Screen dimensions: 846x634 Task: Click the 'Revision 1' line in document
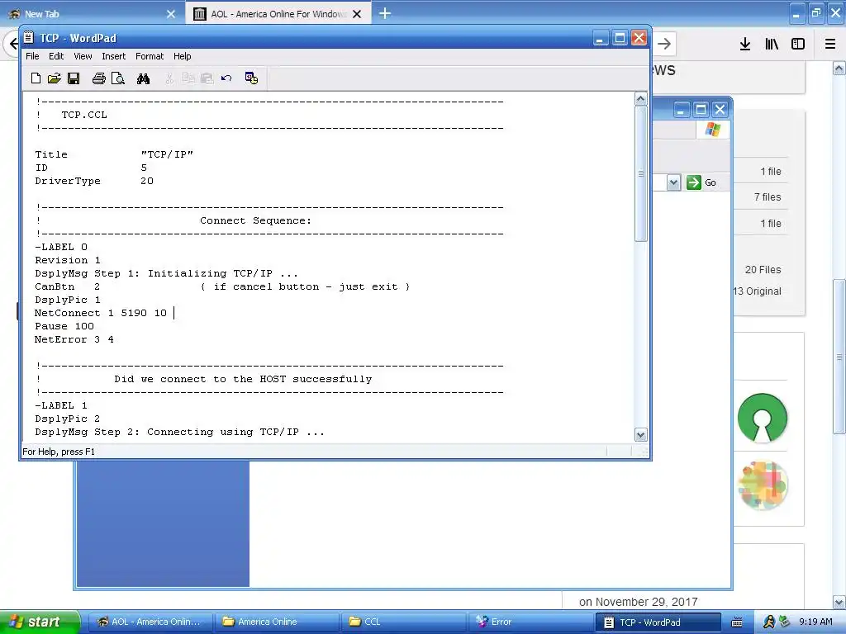(x=68, y=260)
